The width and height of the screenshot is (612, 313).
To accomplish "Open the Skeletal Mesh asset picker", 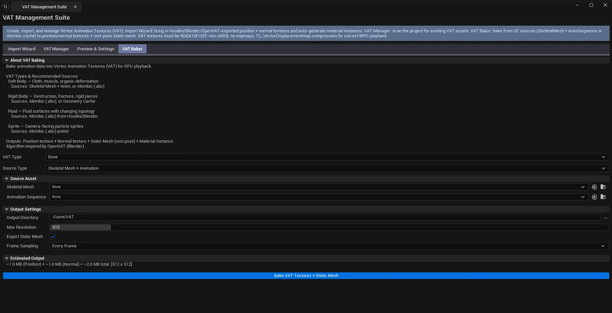I will 319,187.
